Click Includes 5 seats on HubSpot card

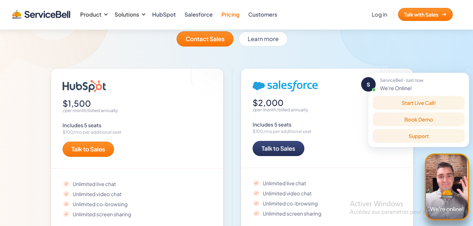pyautogui.click(x=82, y=125)
